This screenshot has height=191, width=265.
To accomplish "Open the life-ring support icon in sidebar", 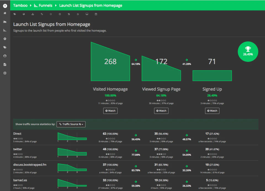I will coord(5,73).
